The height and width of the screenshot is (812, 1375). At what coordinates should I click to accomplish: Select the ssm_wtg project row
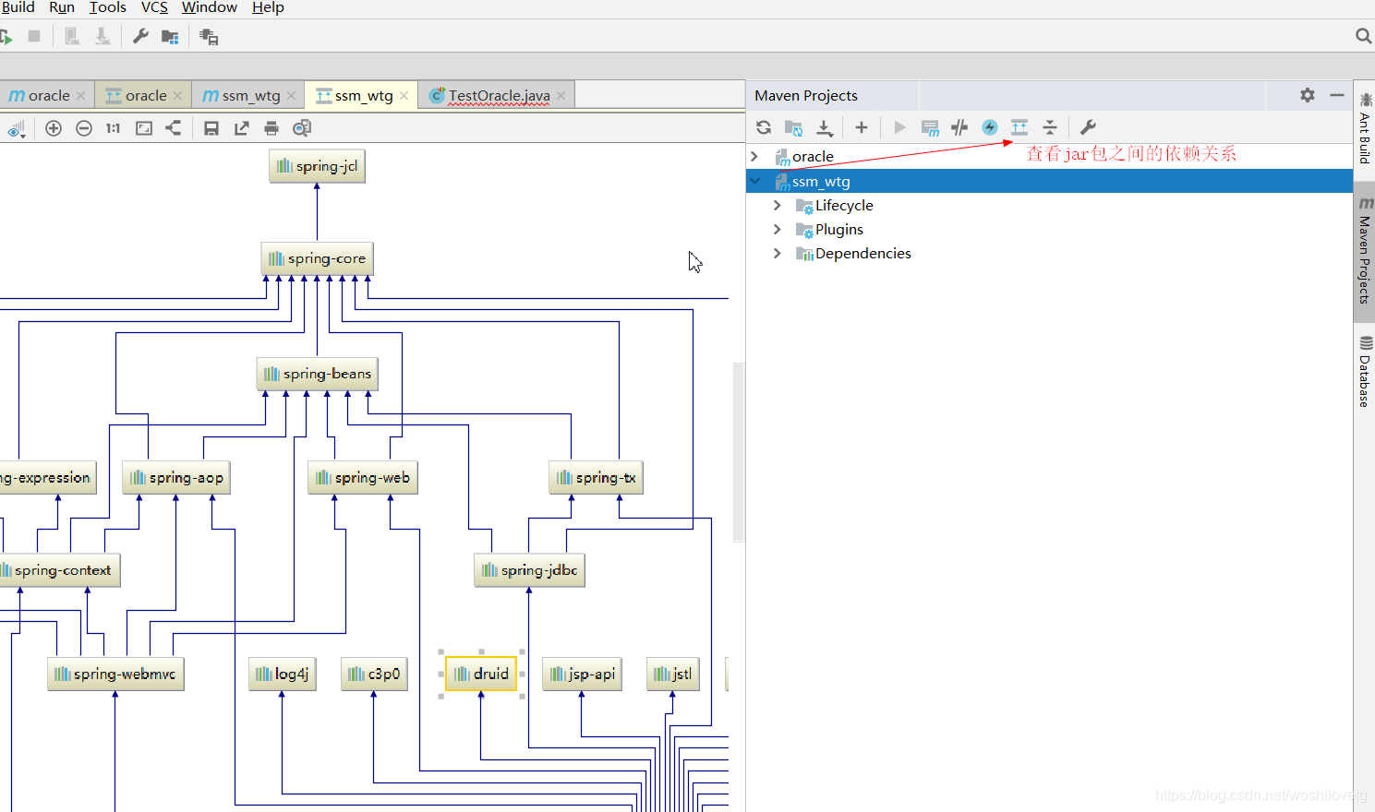pyautogui.click(x=1049, y=181)
